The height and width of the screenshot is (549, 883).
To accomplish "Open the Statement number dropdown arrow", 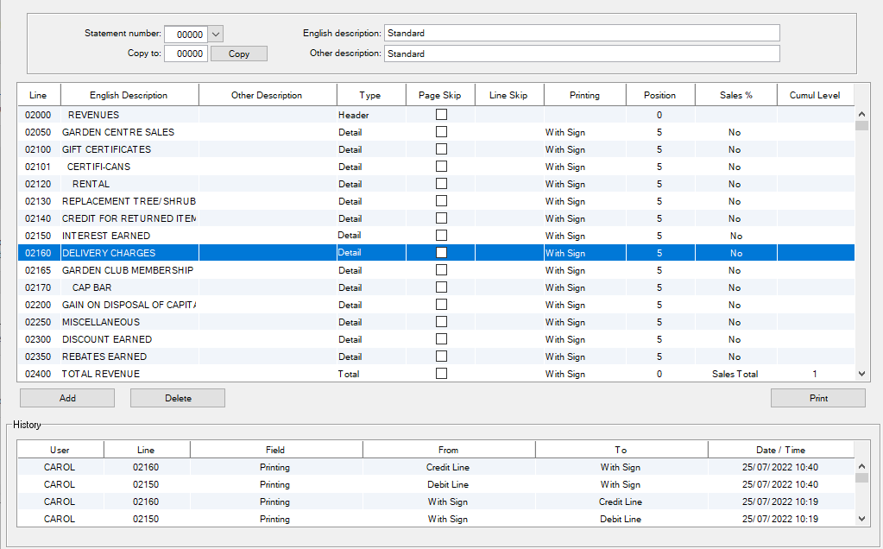I will tap(216, 34).
